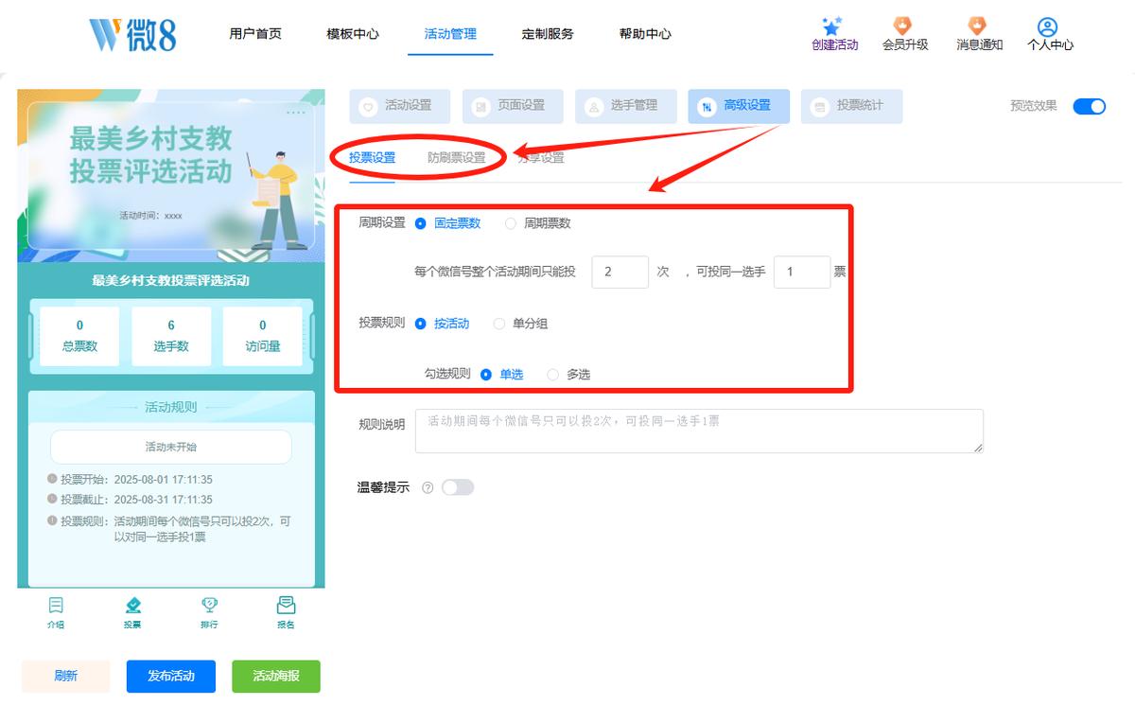Click the 活动未开始 button in preview
The height and width of the screenshot is (722, 1135).
coord(171,447)
